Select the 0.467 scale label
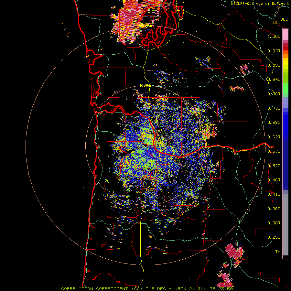 274,180
